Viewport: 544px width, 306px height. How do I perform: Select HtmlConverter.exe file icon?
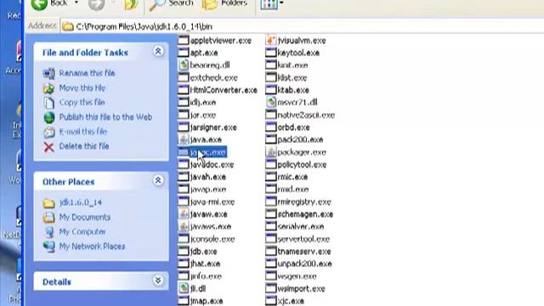pos(184,90)
